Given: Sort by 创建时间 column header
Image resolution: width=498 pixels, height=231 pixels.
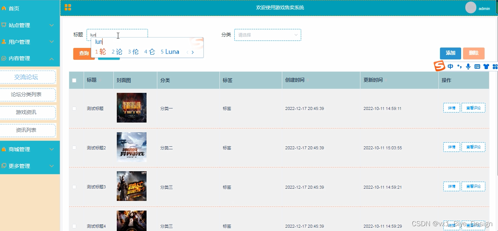Looking at the screenshot, I should (x=295, y=80).
